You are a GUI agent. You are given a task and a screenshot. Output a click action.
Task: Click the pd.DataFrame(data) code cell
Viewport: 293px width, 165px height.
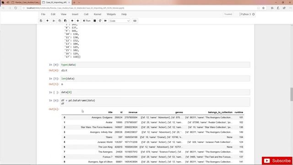coord(155,102)
